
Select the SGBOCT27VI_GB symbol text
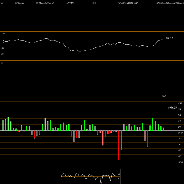point(128,3)
